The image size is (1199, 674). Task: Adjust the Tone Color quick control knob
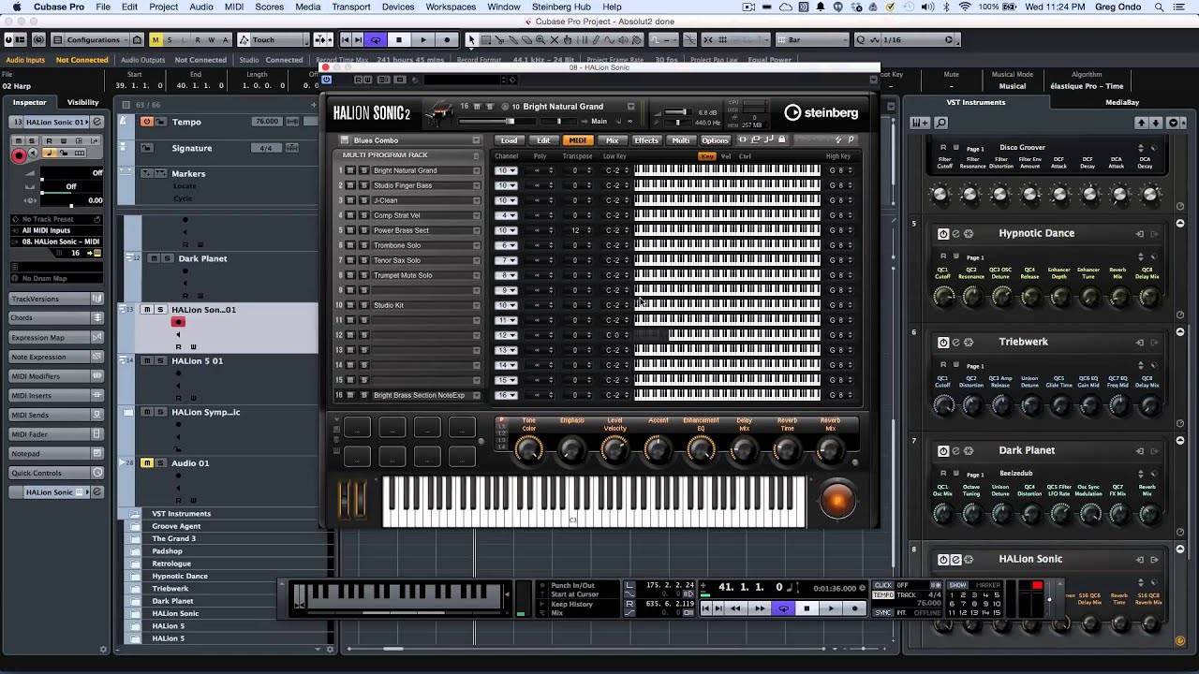click(528, 450)
